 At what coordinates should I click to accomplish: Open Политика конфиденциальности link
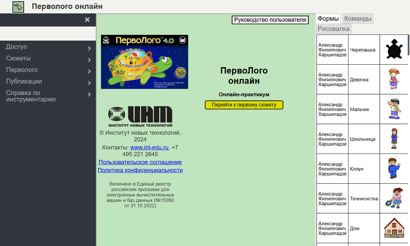click(x=140, y=170)
